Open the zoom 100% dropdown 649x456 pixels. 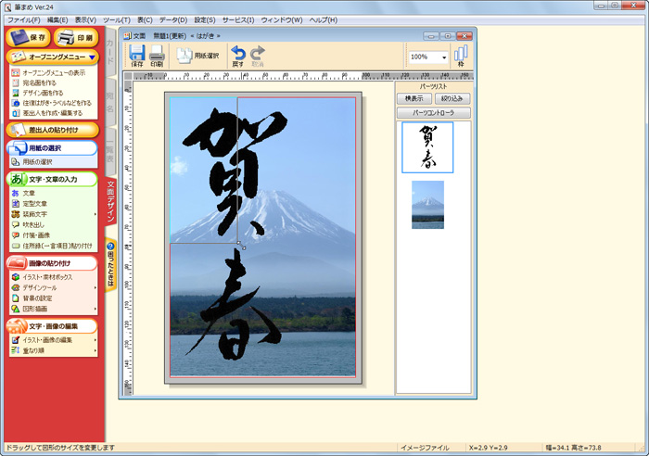tap(445, 57)
